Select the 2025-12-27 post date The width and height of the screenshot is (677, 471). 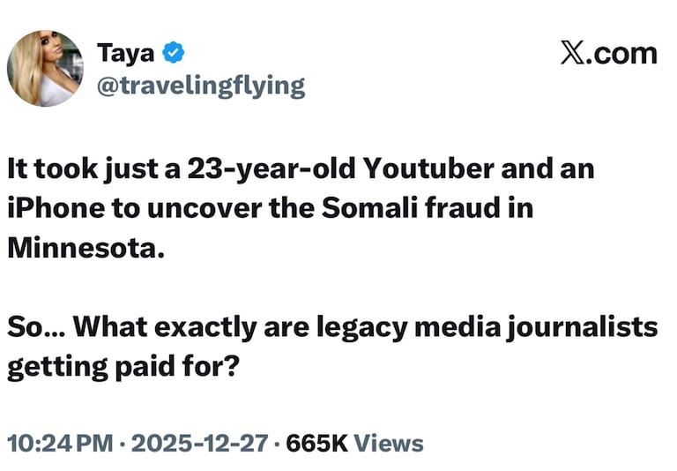pyautogui.click(x=199, y=443)
